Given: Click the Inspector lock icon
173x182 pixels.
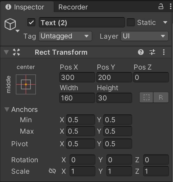Looking at the screenshot, I should pyautogui.click(x=161, y=7).
